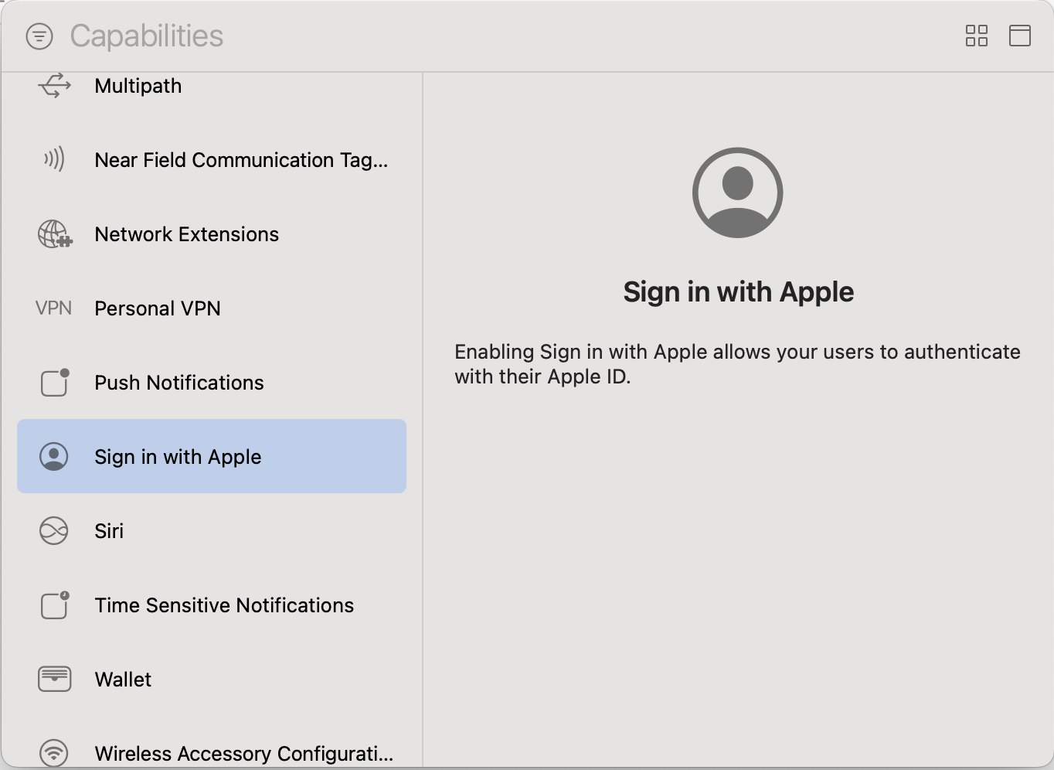Click the Wallet card icon

(x=54, y=680)
